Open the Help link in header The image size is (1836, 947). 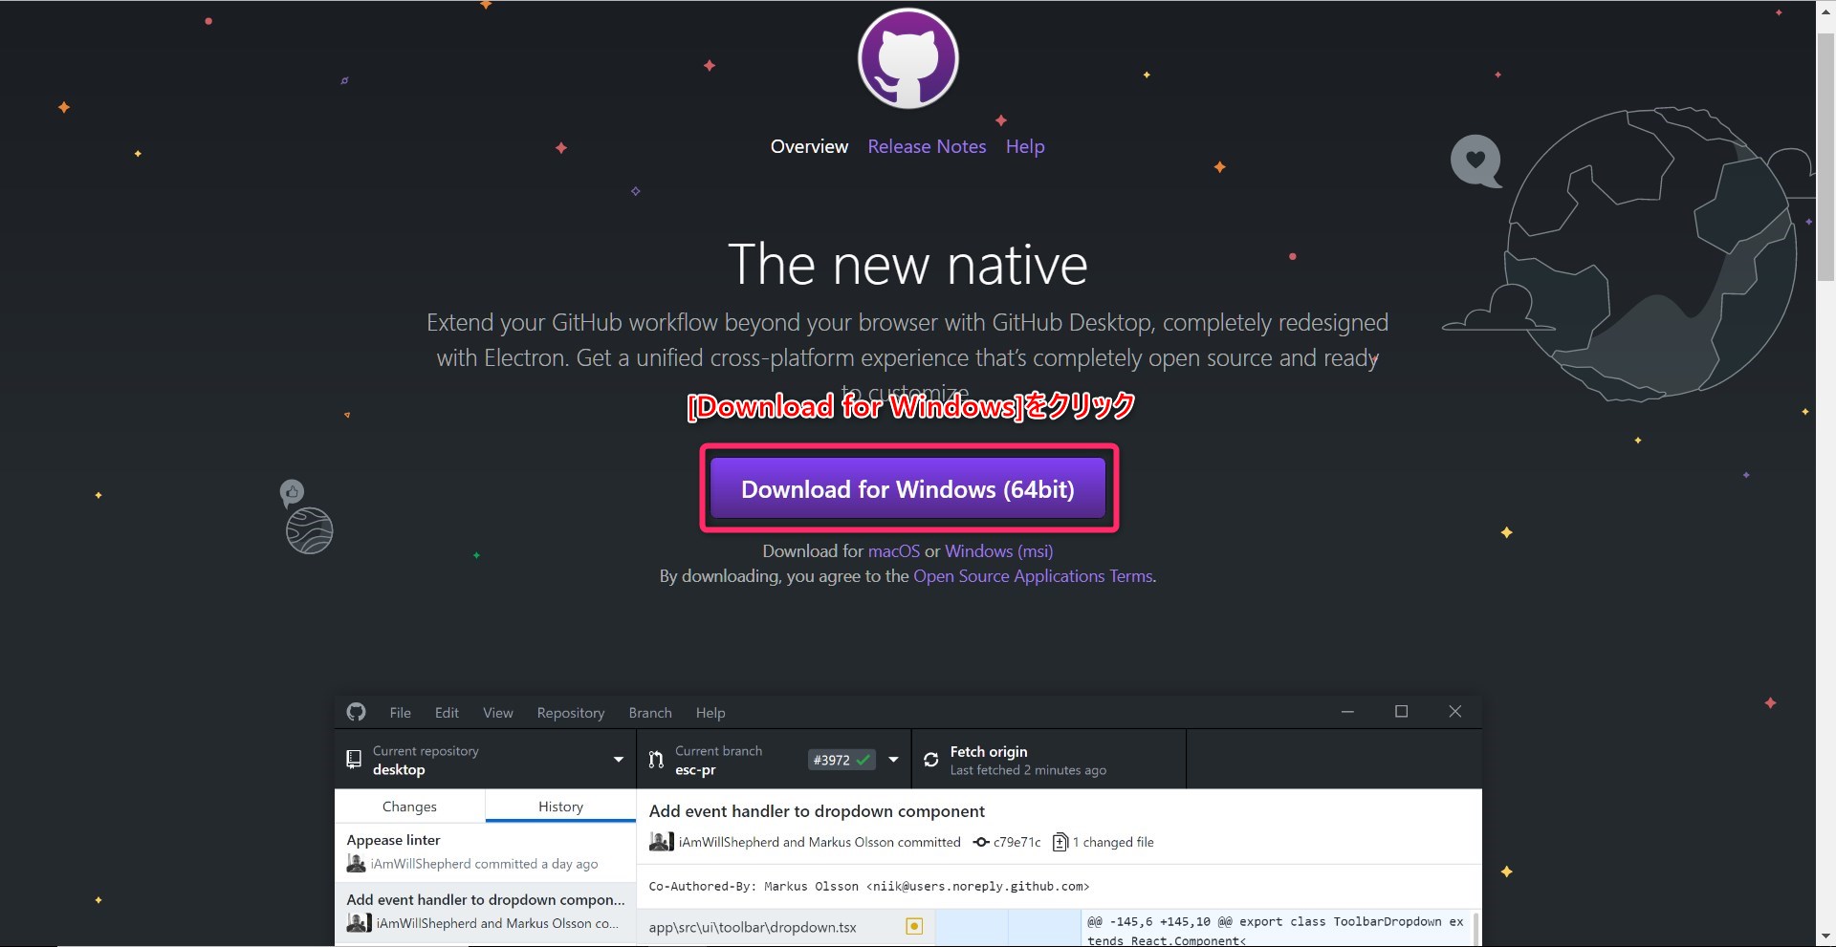pyautogui.click(x=1025, y=146)
